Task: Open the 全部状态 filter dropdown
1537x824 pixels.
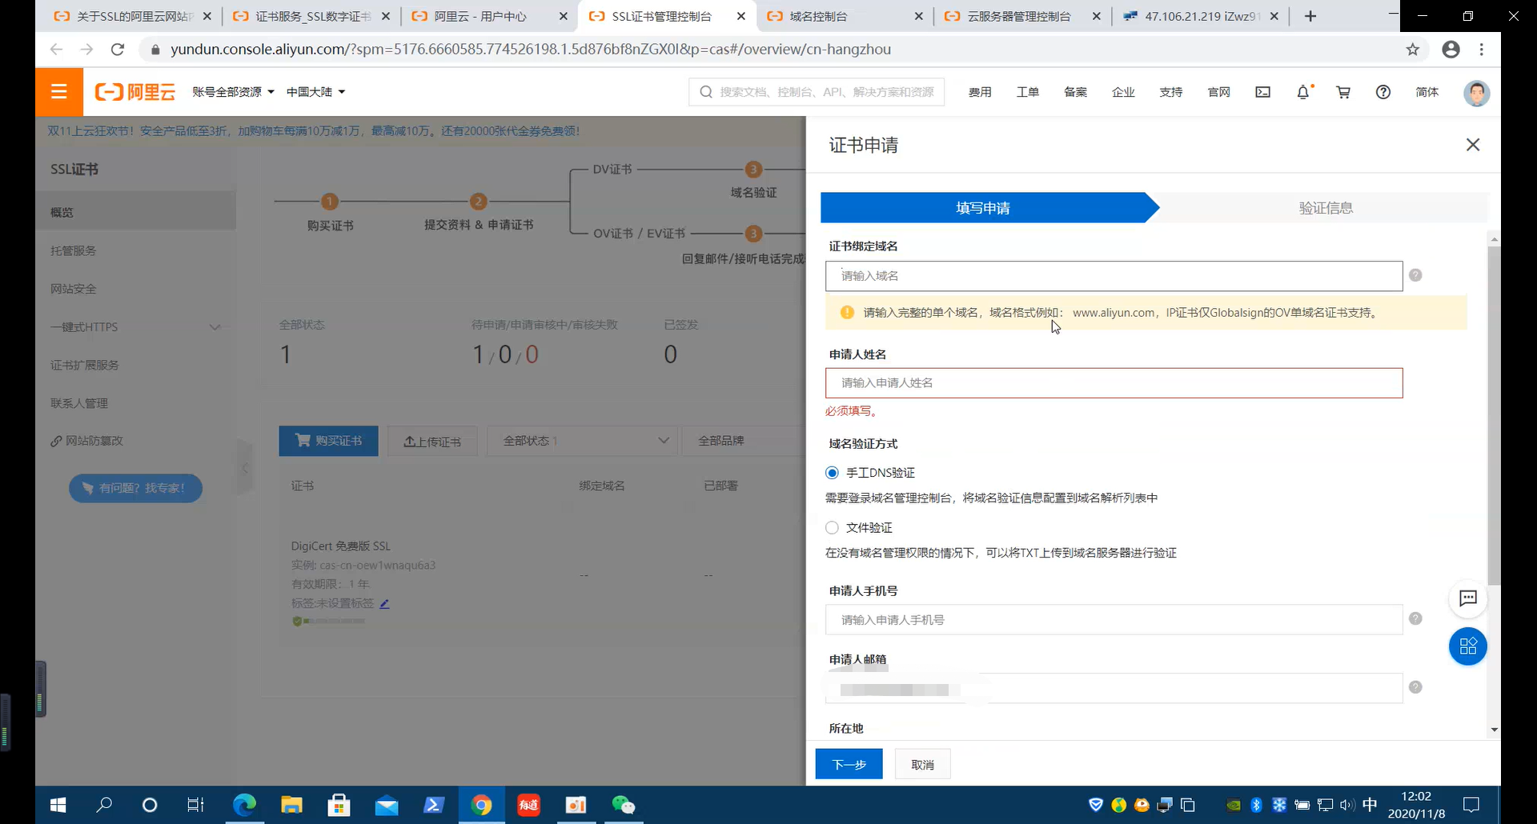Action: (582, 441)
